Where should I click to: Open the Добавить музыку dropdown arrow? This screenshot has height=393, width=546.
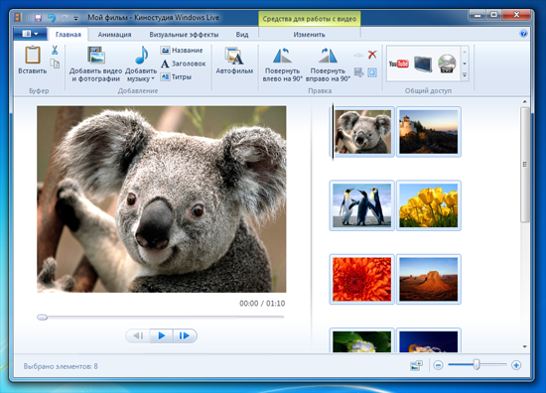point(153,79)
